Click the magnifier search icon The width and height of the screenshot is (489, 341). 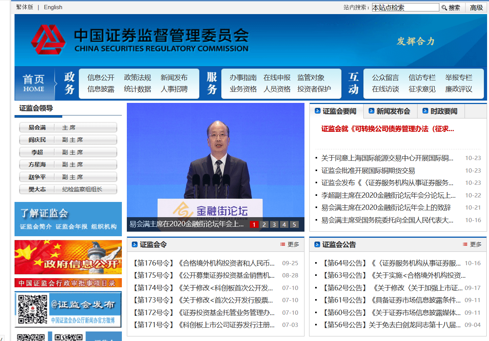click(444, 8)
